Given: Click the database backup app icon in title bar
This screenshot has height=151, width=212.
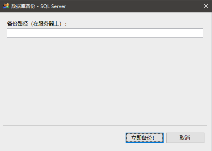Looking at the screenshot, I should [x=6, y=6].
